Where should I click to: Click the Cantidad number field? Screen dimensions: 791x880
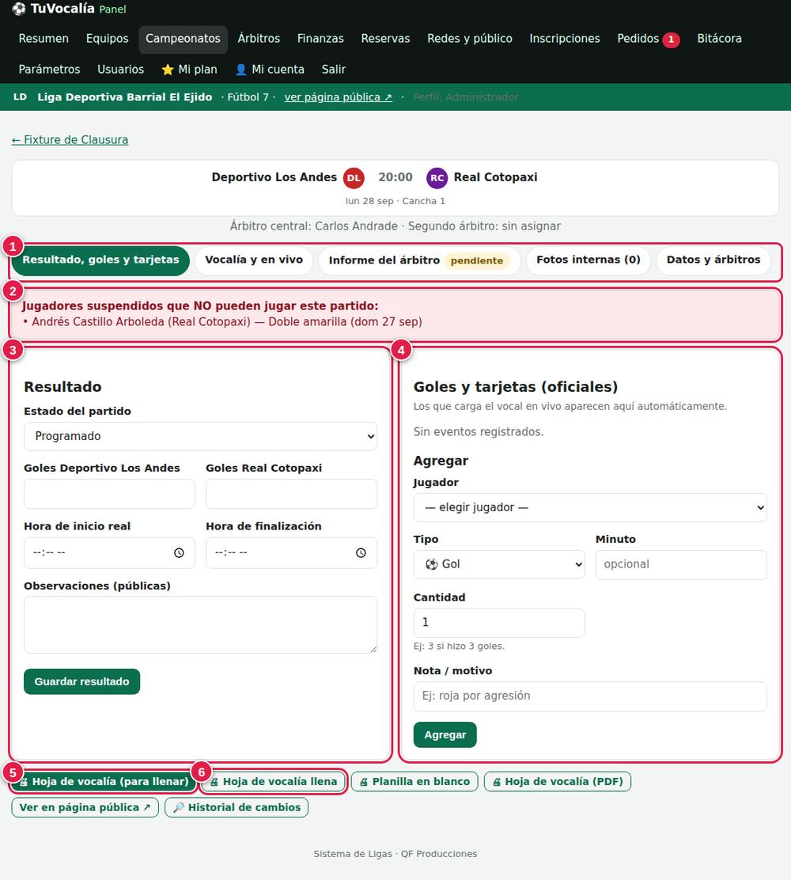coord(499,623)
